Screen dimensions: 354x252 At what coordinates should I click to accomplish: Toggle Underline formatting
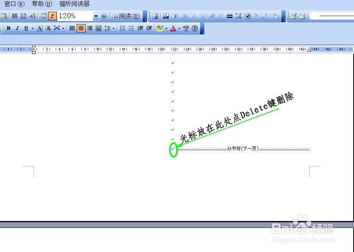tap(26, 28)
